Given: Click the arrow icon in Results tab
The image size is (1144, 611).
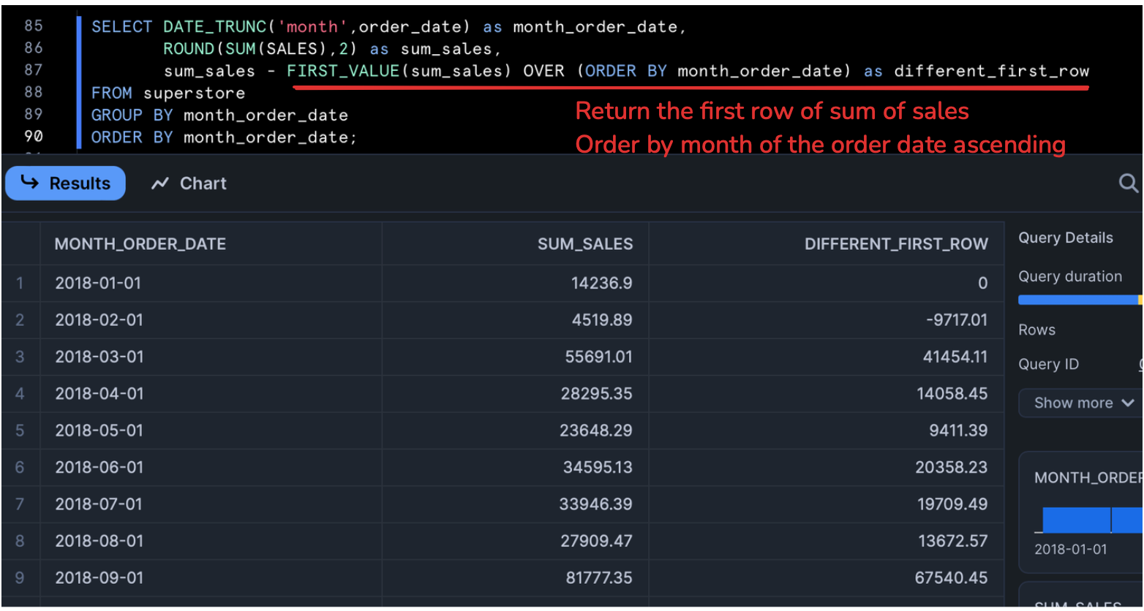Looking at the screenshot, I should click(29, 183).
